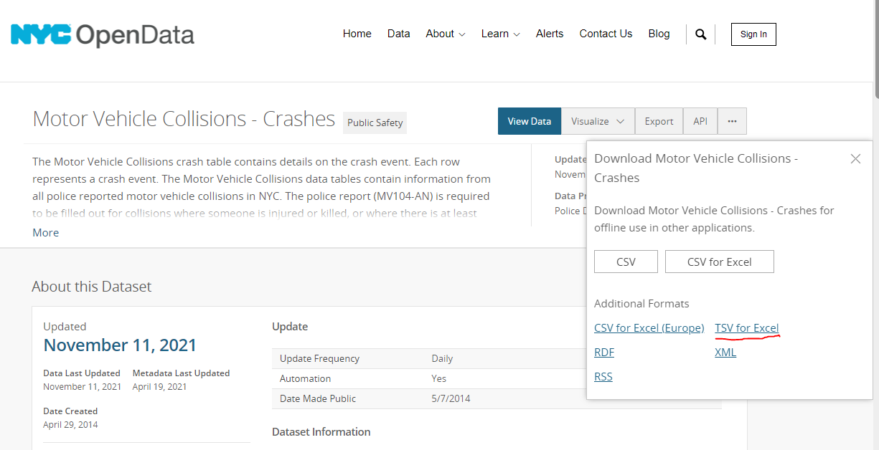This screenshot has width=879, height=450.
Task: Click the Export button
Action: (x=659, y=121)
